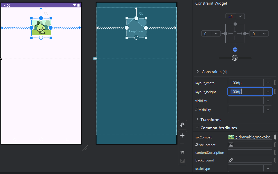Click the contentDescription input field
Screen dimensions: 278x174
pyautogui.click(x=250, y=152)
